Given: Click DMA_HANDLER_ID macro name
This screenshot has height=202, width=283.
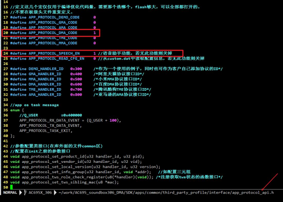Looking at the screenshot, I should pyautogui.click(x=45, y=84).
